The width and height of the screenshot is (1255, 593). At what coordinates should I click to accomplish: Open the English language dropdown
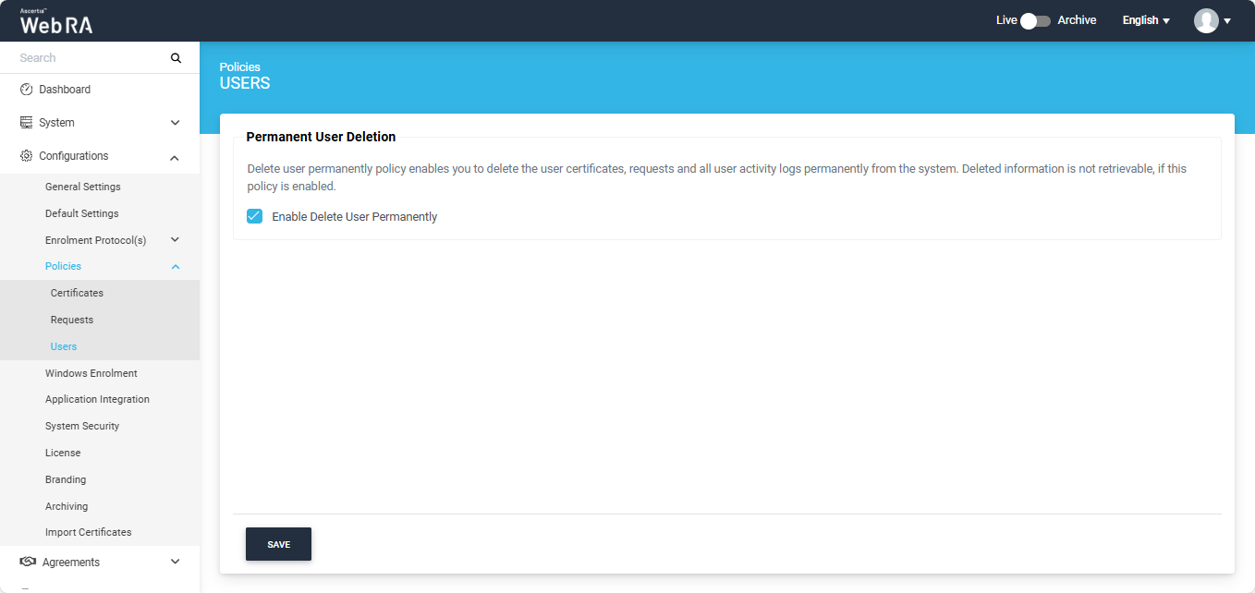tap(1146, 20)
